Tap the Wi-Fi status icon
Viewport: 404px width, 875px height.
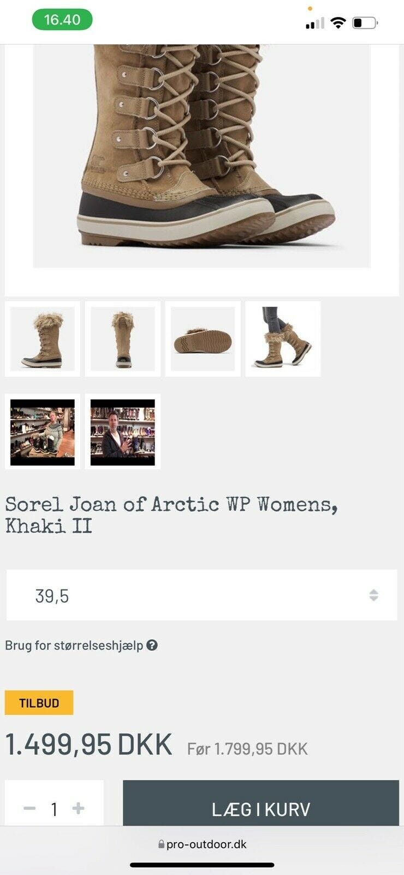coord(338,22)
